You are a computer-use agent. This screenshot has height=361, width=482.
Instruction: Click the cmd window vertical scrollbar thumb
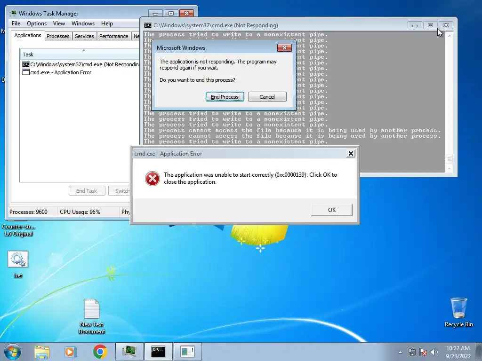[449, 159]
